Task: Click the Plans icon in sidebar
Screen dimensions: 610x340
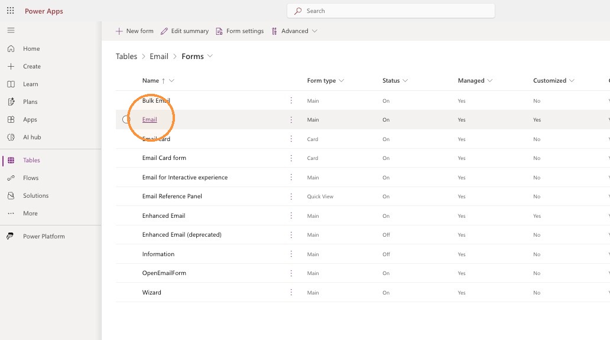Action: (11, 102)
